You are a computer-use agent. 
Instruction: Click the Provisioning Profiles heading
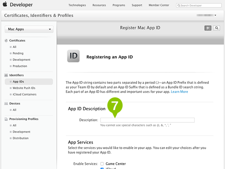pyautogui.click(x=24, y=119)
